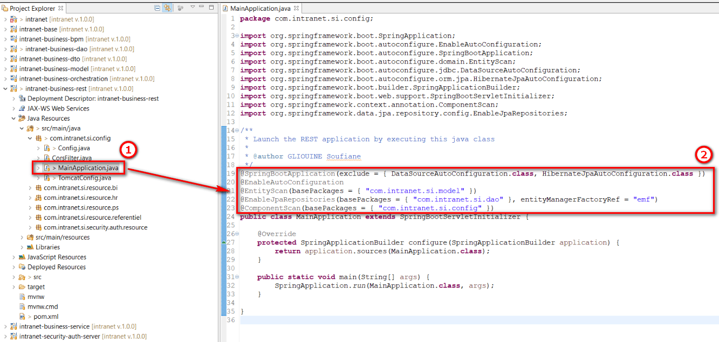Toggle Link with Editor in Project Explorer
Viewport: 719px width, 342px height.
point(167,7)
